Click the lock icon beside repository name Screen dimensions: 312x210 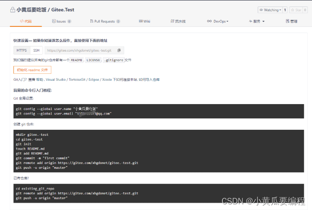point(13,10)
